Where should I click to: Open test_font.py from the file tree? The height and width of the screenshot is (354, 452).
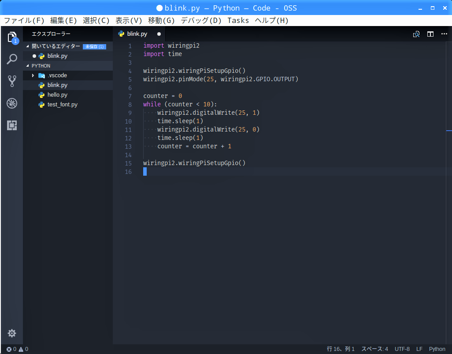tap(62, 105)
